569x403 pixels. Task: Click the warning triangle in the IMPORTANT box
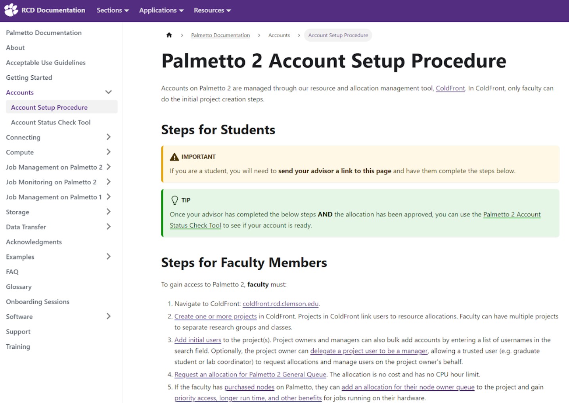click(x=174, y=156)
